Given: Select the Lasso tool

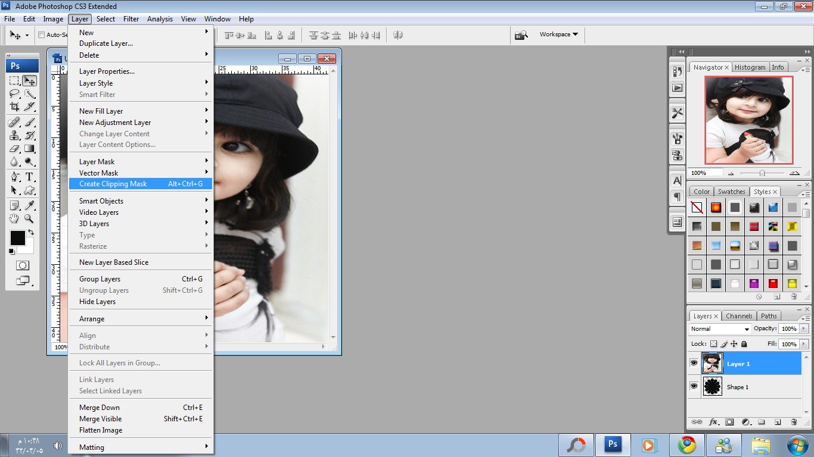Looking at the screenshot, I should point(14,93).
